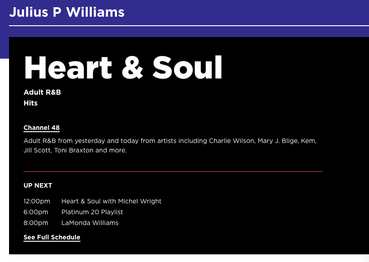Click the purple header banner
369x262 pixels.
(184, 12)
